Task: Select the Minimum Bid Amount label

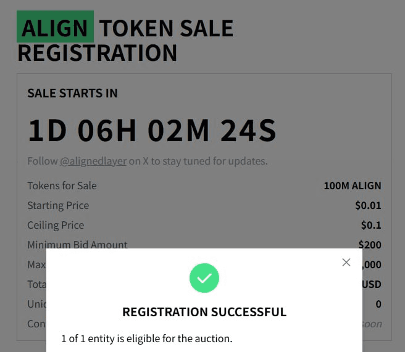Action: [x=77, y=245]
